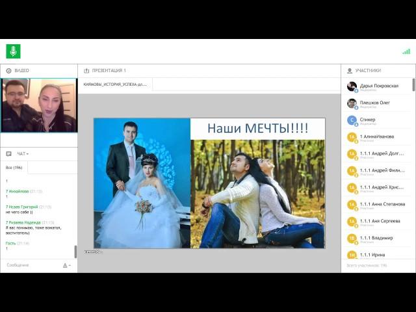Click avatar next to 1 АлинаИванова
This screenshot has height=312, width=416.
(352, 137)
